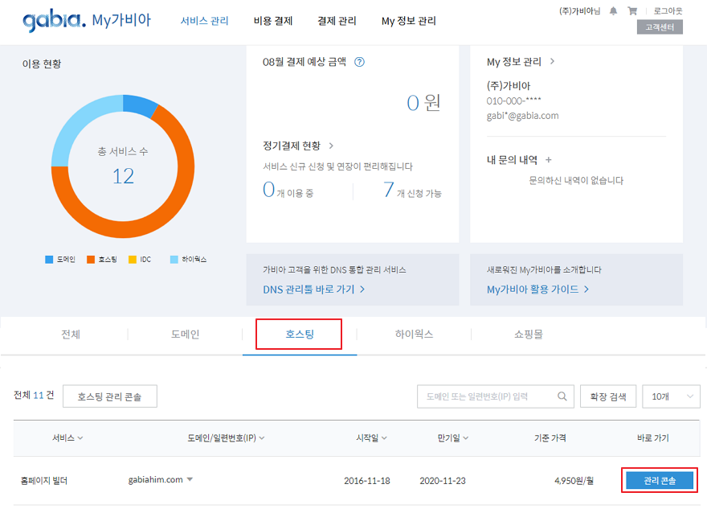Click the 7 개 신청 가능 count
This screenshot has width=707, height=509.
412,190
